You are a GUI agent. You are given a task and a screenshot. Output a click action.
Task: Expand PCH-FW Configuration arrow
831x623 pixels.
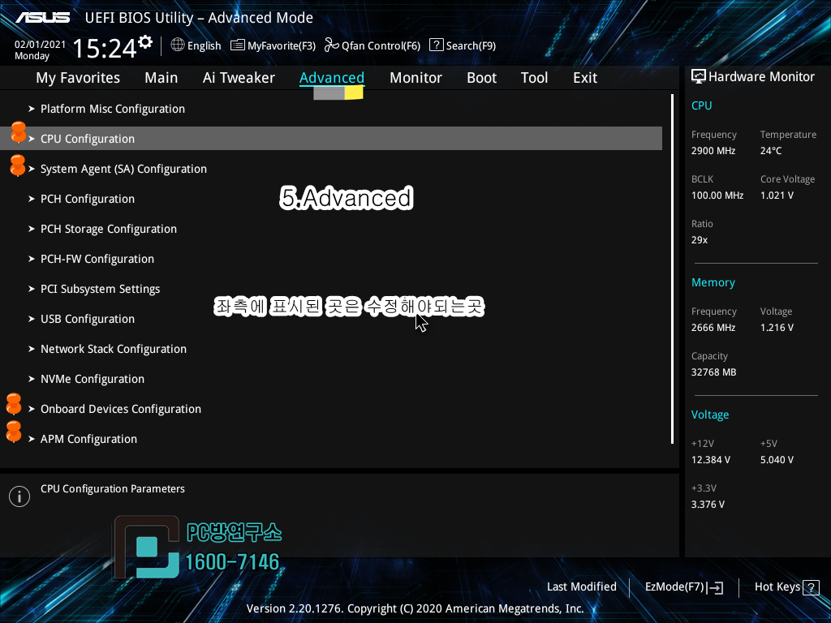32,259
